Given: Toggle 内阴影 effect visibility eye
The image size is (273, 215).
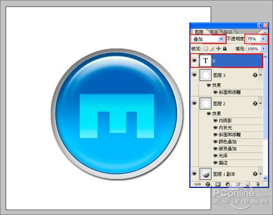Looking at the screenshot, I should click(x=215, y=121).
